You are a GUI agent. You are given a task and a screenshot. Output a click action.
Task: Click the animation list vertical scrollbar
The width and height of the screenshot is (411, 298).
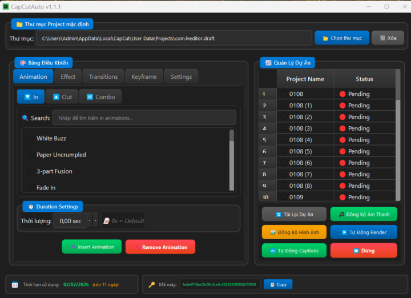231,160
